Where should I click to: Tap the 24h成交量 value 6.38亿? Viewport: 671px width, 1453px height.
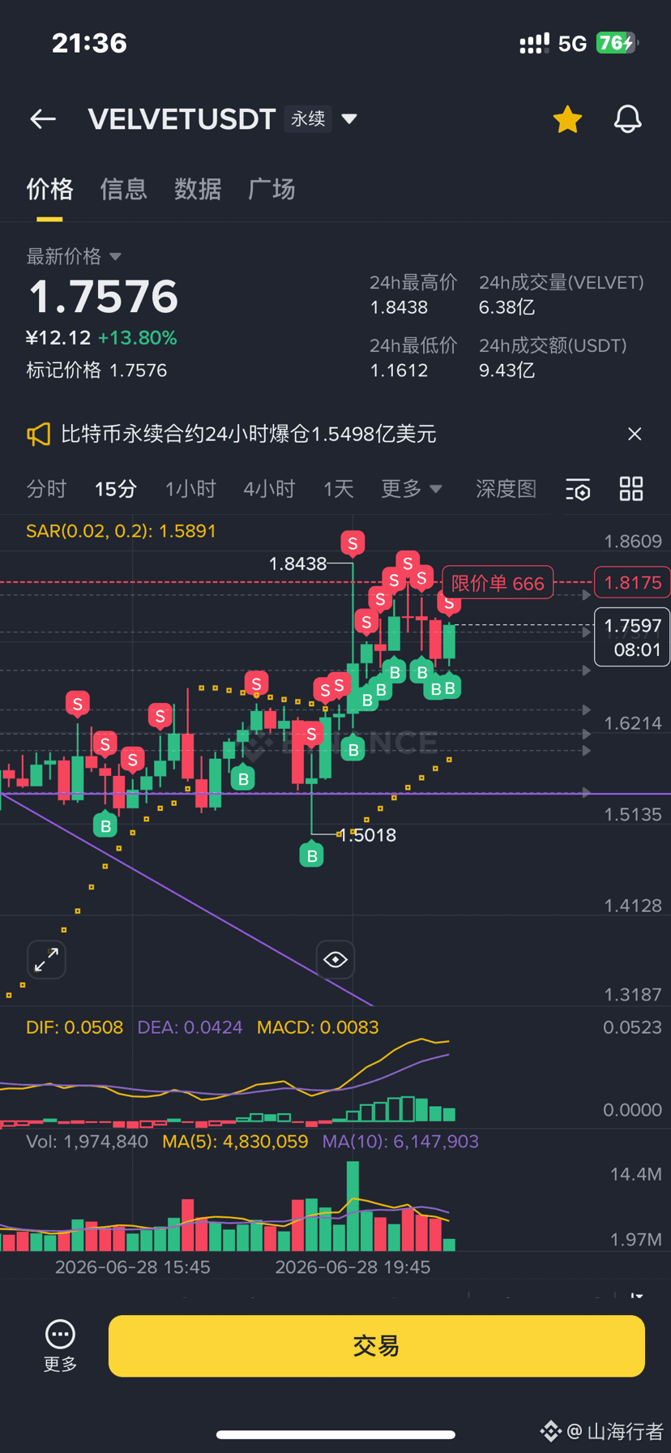[x=506, y=307]
